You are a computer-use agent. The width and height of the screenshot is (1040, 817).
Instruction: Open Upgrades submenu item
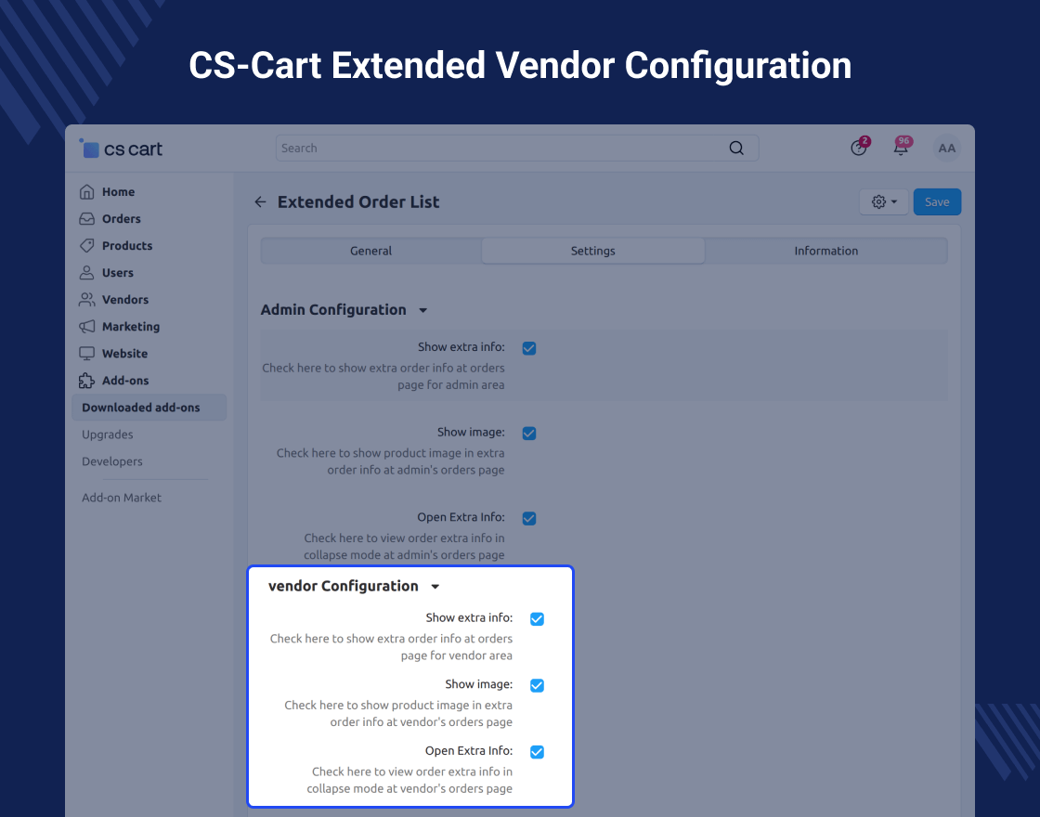point(108,434)
